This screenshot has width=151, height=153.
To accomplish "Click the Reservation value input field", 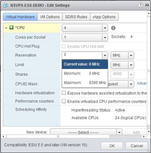I will 82,55.
